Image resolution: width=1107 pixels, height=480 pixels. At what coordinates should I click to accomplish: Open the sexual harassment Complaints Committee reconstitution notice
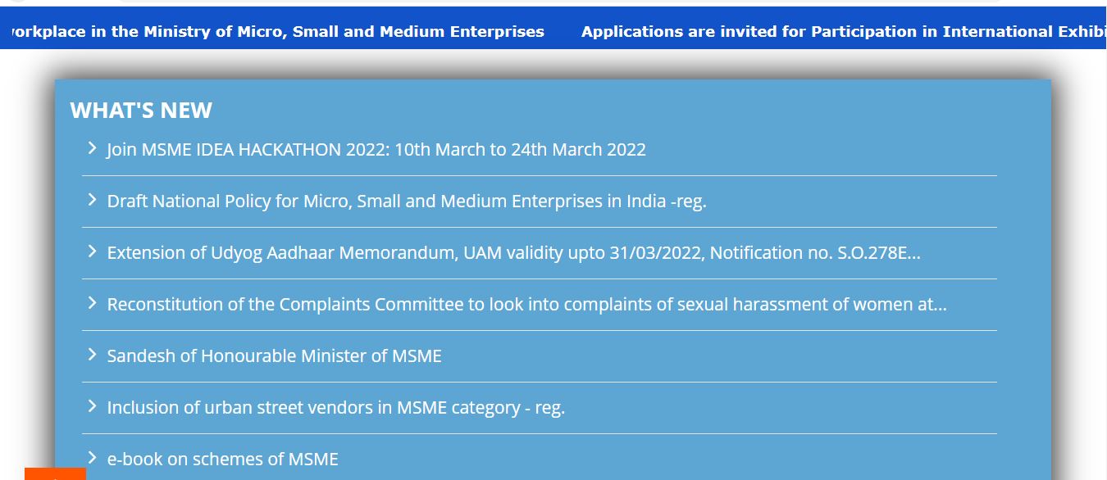click(527, 304)
